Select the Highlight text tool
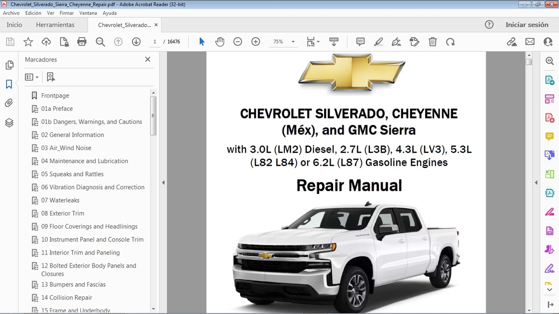 coord(379,41)
